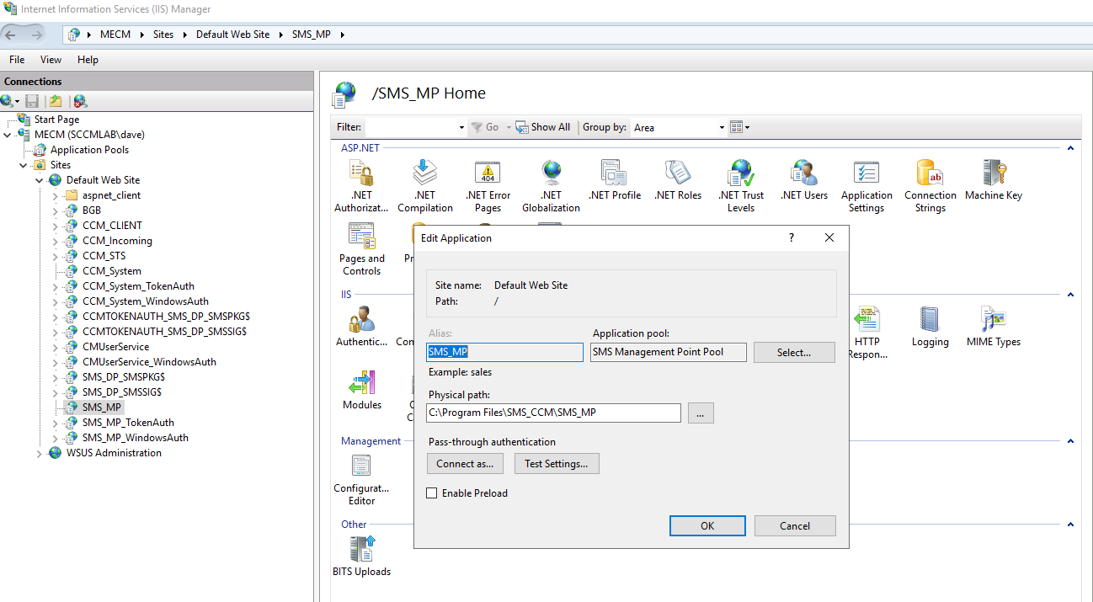1093x602 pixels.
Task: Select Application Pools in the tree
Action: [x=89, y=150]
